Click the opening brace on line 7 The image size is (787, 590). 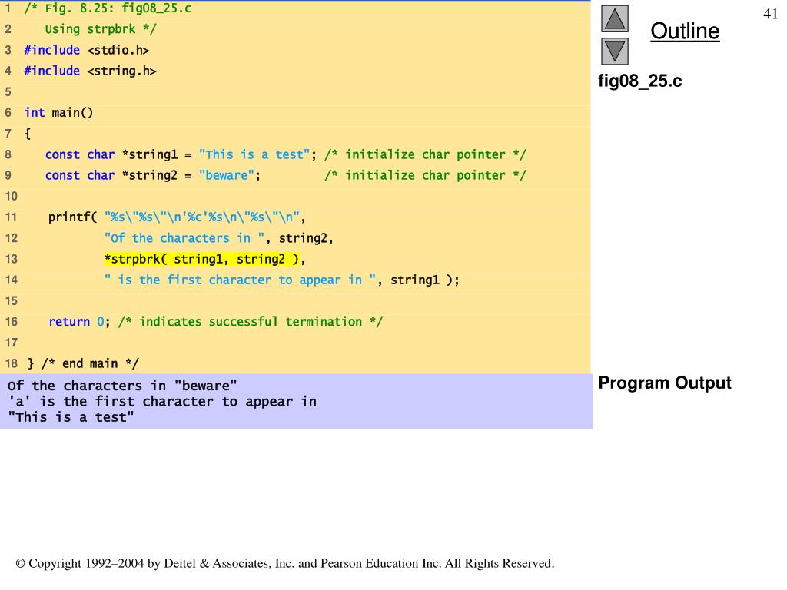coord(28,134)
